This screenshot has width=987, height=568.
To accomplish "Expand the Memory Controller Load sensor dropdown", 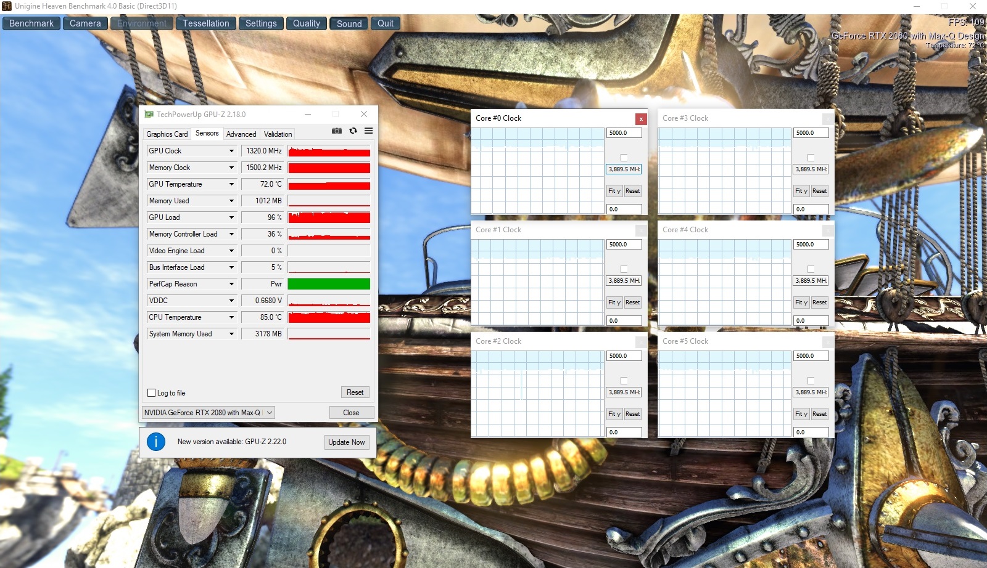I will (x=232, y=234).
